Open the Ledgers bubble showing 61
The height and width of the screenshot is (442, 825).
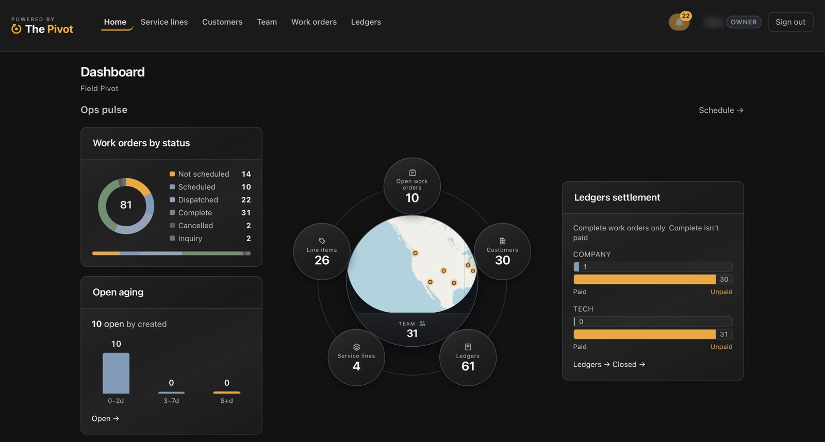tap(468, 358)
